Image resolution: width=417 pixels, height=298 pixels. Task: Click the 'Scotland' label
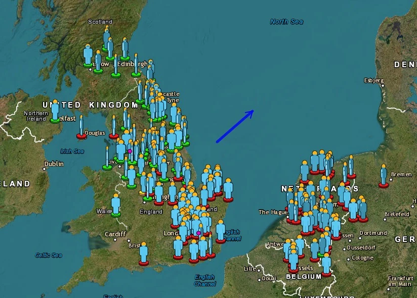(x=100, y=22)
